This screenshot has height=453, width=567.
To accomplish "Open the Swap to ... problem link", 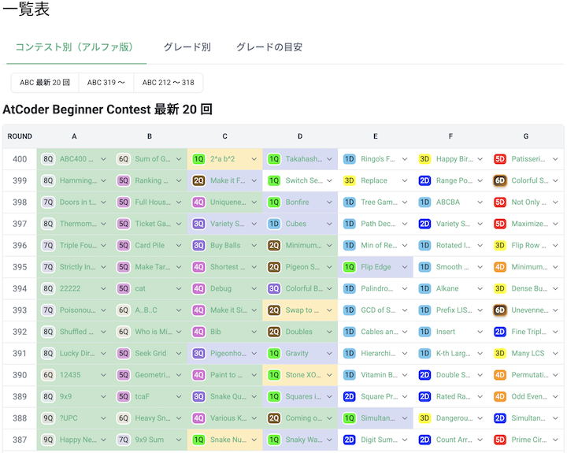I will pyautogui.click(x=302, y=310).
